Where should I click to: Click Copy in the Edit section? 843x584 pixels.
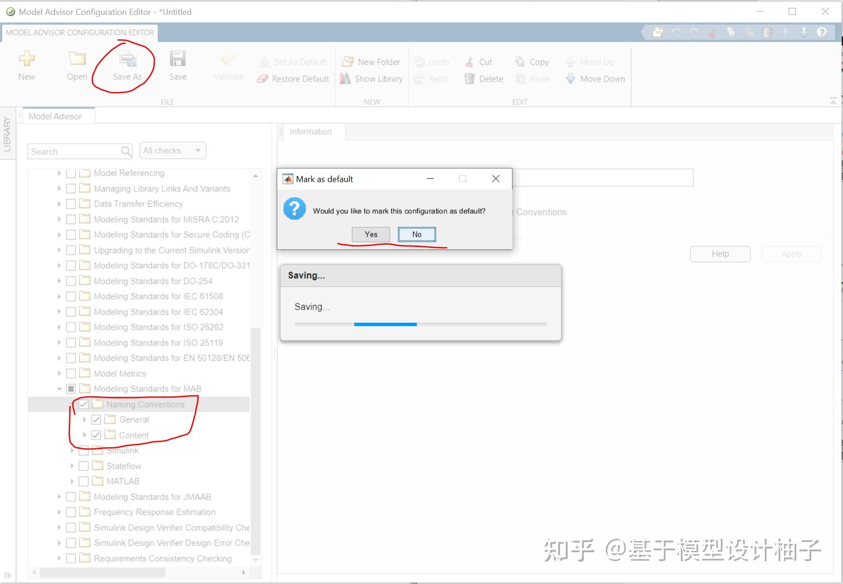(532, 62)
